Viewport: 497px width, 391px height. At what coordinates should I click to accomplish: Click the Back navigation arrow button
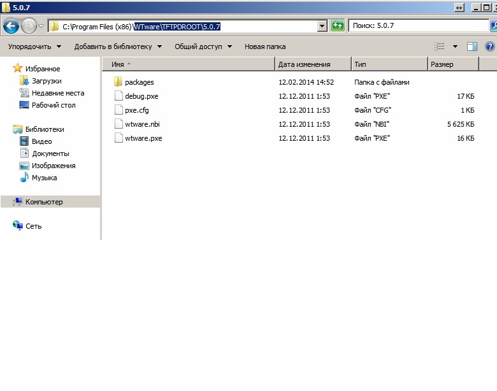(11, 26)
